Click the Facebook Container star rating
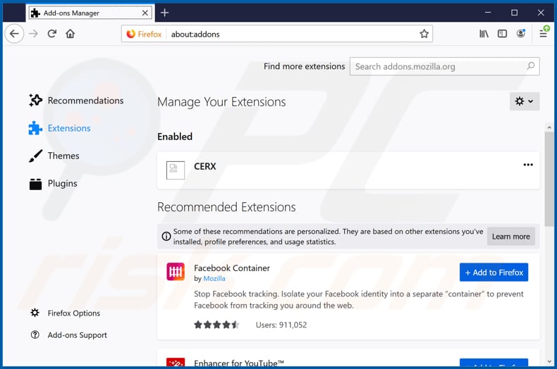Viewport: 557px width, 369px height. pos(216,325)
